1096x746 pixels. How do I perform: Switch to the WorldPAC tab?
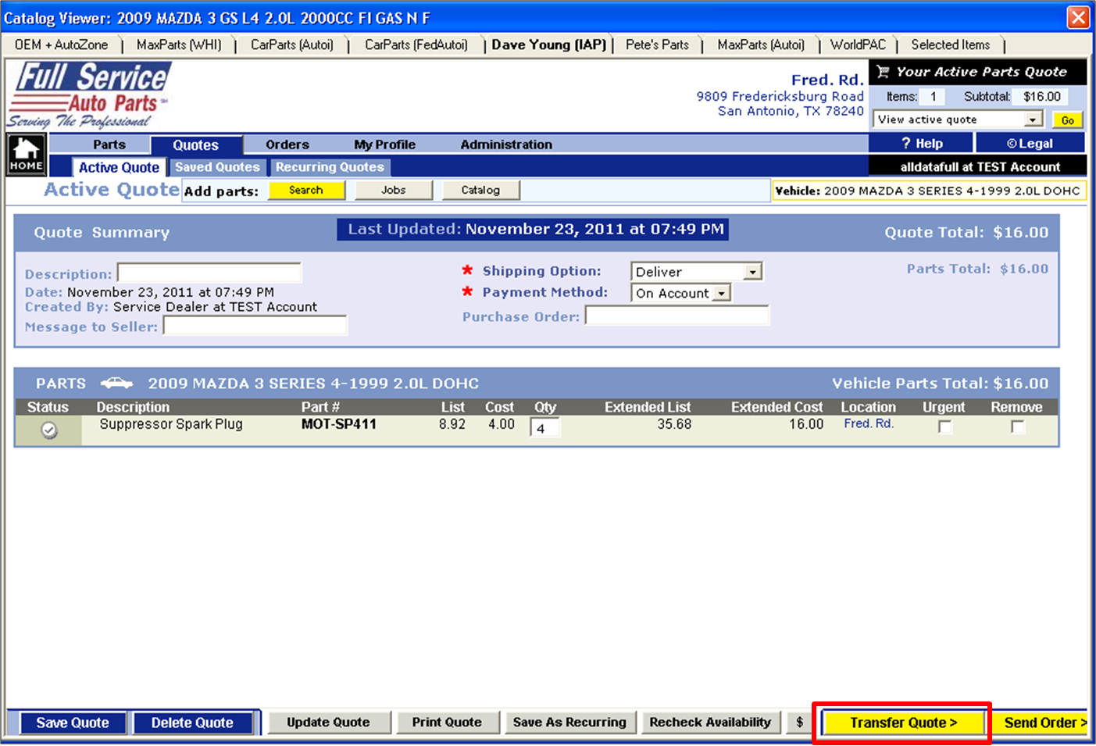858,45
